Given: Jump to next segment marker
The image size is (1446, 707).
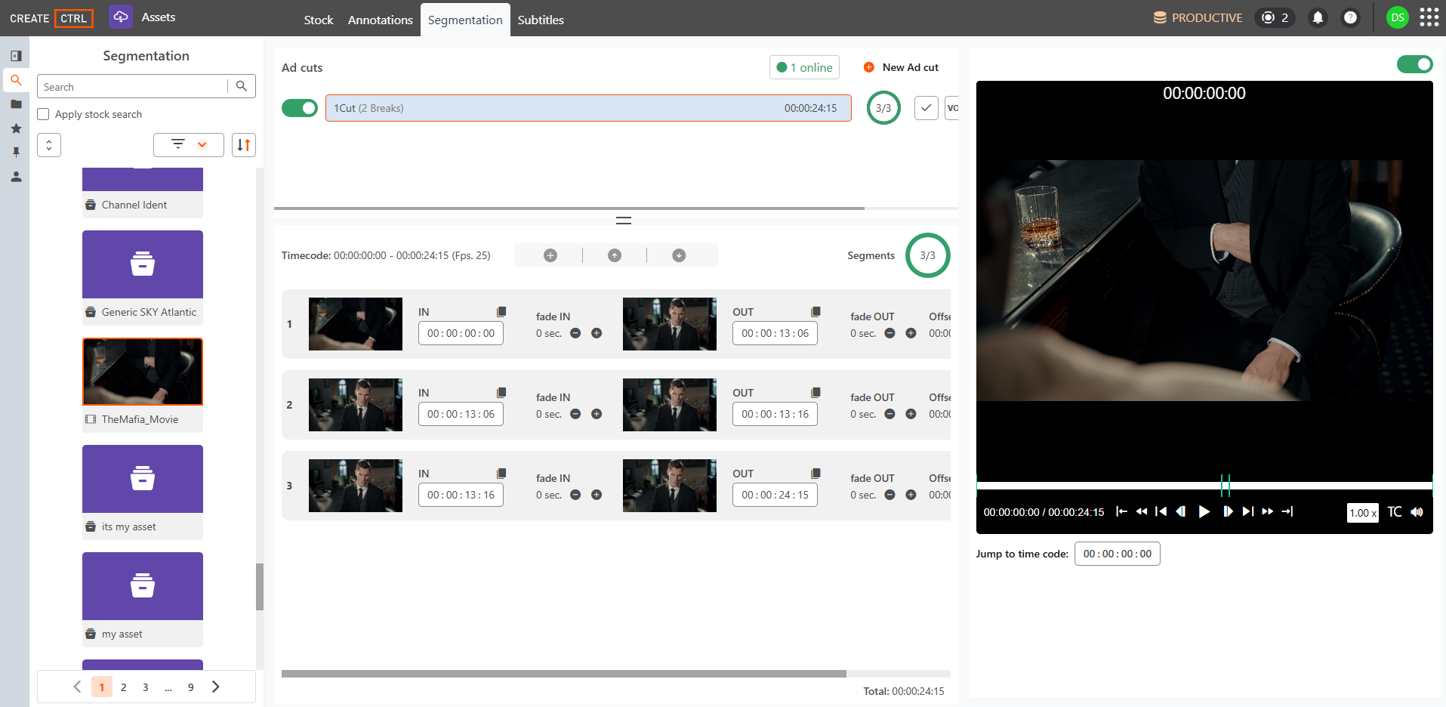Looking at the screenshot, I should [1248, 512].
